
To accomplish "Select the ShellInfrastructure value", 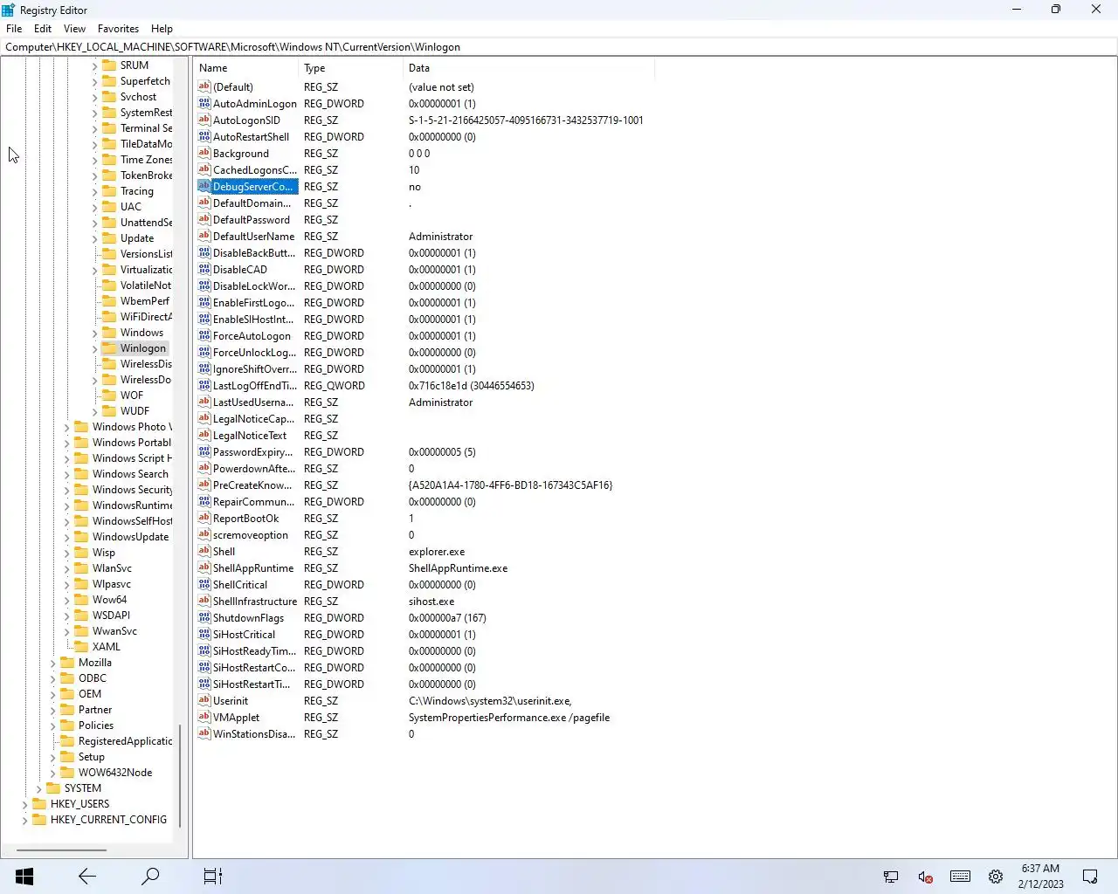I will [255, 601].
